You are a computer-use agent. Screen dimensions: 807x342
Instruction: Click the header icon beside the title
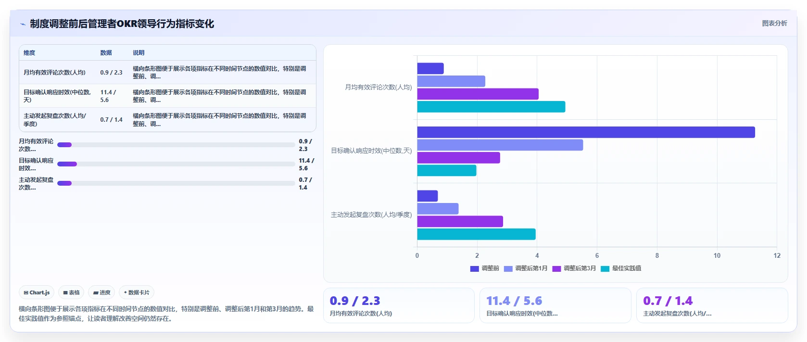coord(23,24)
